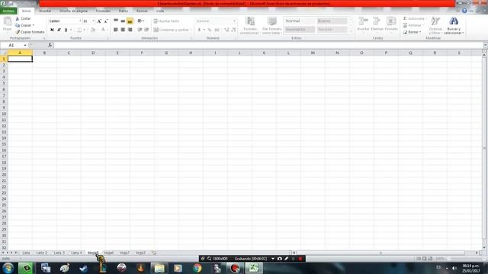Image resolution: width=488 pixels, height=274 pixels.
Task: Click the Copiar formato paintbrush icon
Action: coord(18,32)
